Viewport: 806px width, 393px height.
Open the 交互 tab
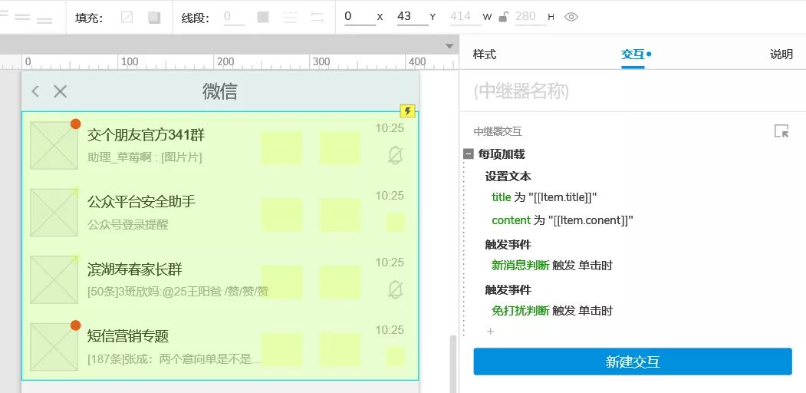633,54
